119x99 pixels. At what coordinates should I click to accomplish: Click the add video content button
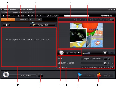tap(6, 25)
